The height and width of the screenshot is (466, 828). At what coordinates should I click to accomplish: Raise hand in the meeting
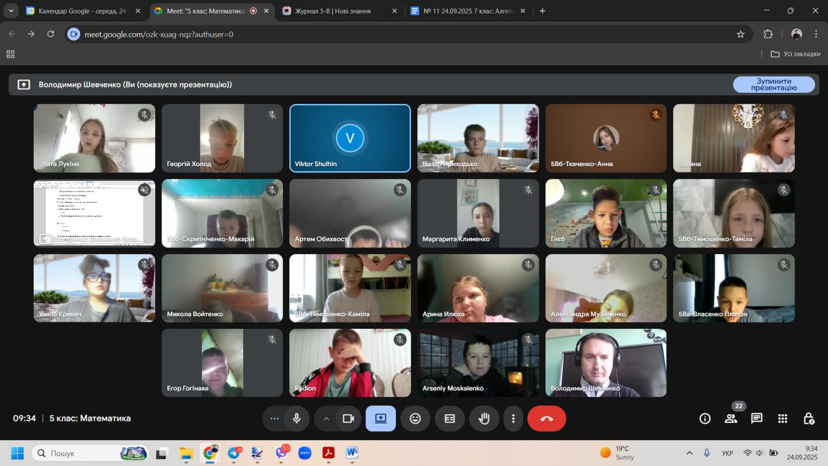484,418
